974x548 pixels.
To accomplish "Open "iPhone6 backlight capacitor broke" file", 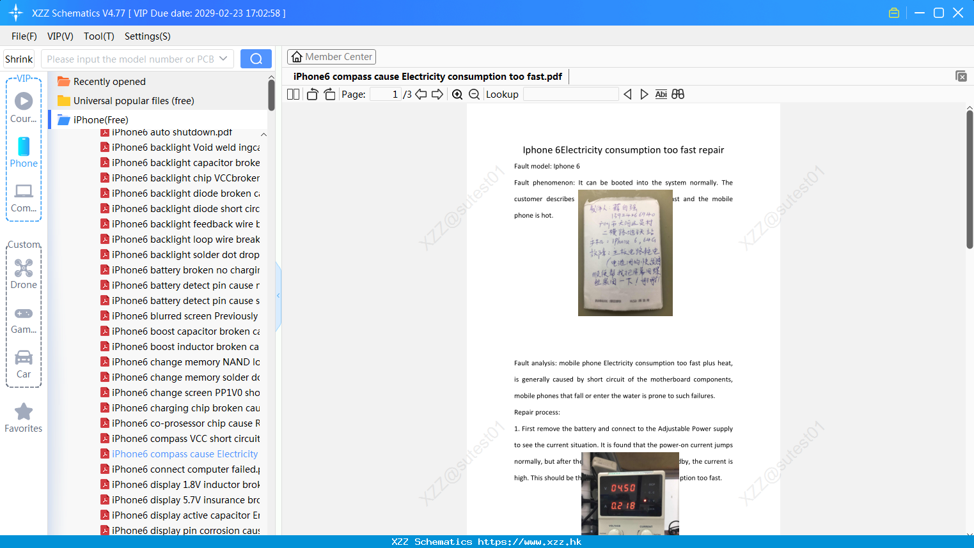I will [180, 163].
